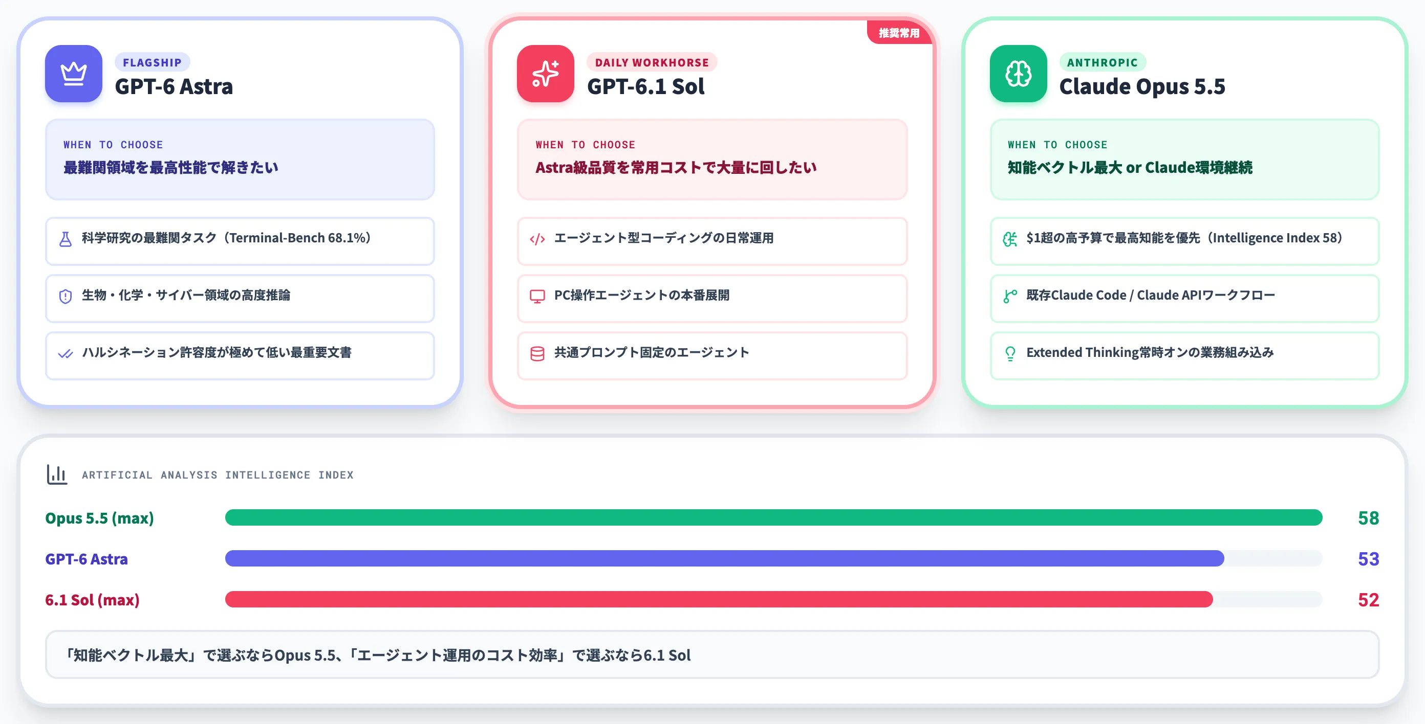
Task: Select the GPT-6 Astra card title
Action: tap(174, 87)
